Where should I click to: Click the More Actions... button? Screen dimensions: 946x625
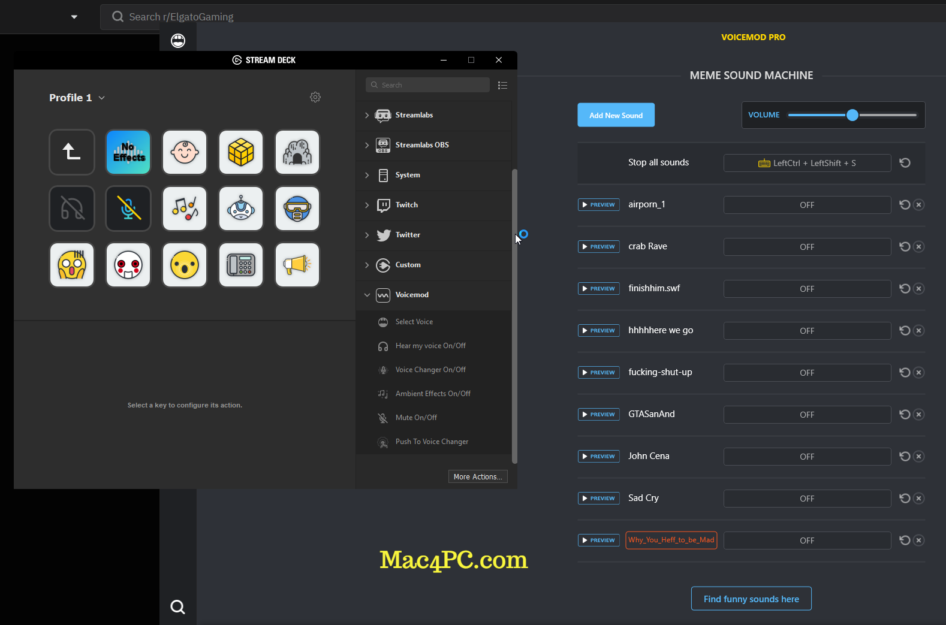coord(478,476)
